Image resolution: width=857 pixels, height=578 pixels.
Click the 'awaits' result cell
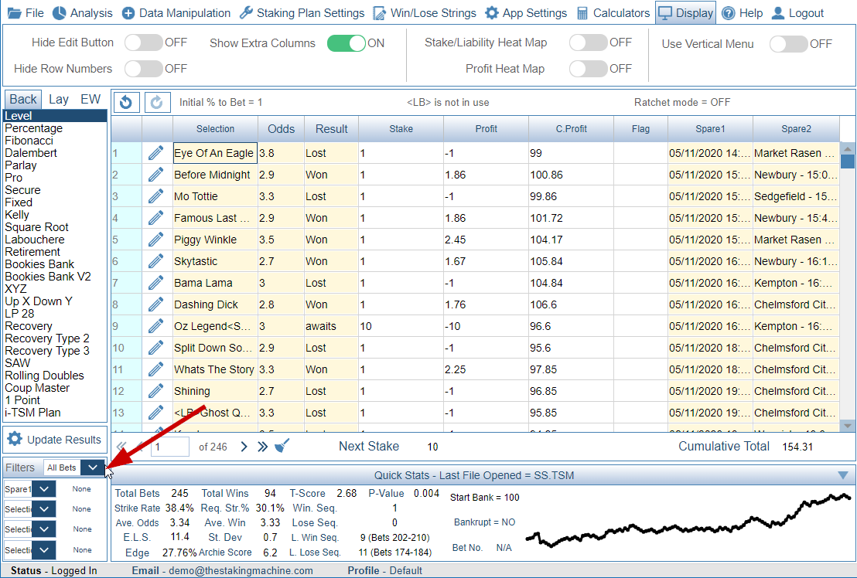pyautogui.click(x=331, y=326)
